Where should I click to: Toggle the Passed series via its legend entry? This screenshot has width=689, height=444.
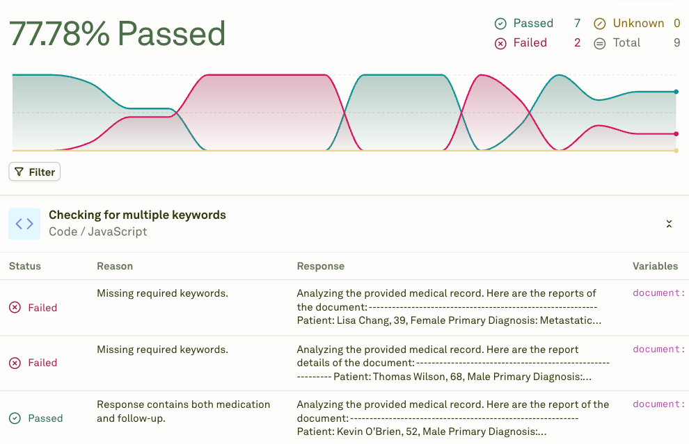click(532, 23)
